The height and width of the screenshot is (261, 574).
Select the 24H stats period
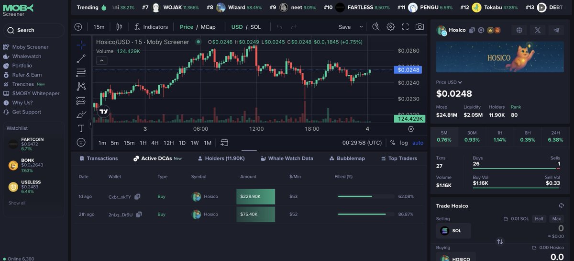555,136
